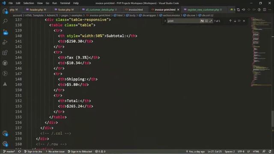The image size is (274, 154).
Task: Click Sign in to Bitbucket
Action: point(80,151)
